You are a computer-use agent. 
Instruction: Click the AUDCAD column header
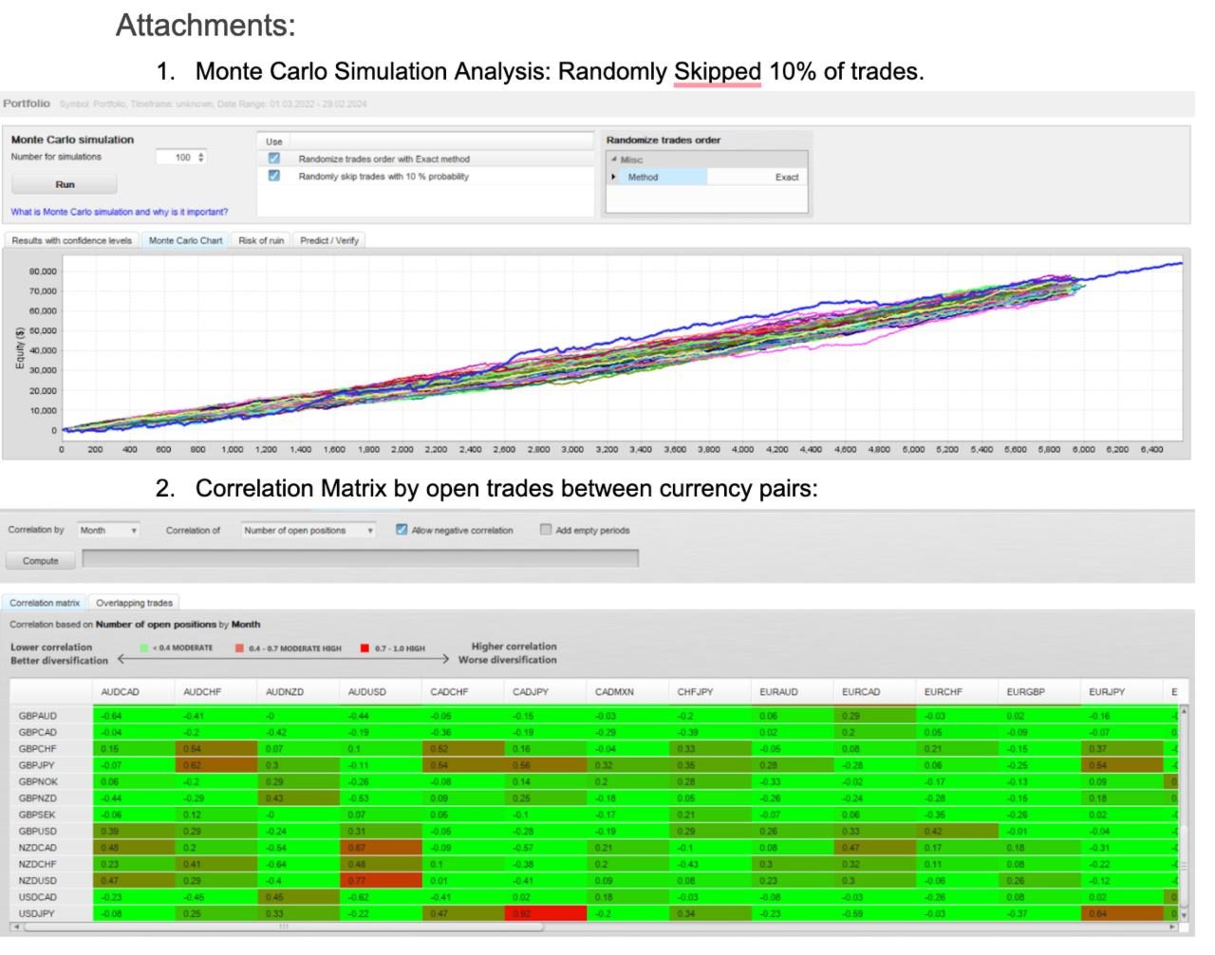tap(133, 691)
